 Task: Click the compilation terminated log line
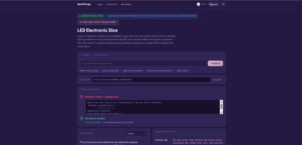click(x=99, y=111)
